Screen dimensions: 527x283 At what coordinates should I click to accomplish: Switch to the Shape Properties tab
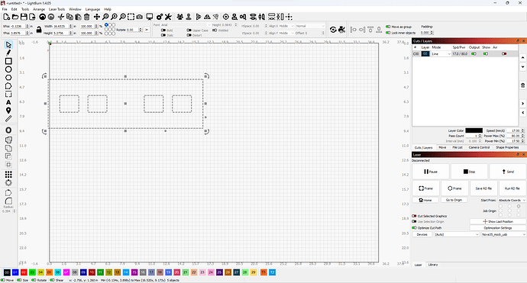tap(507, 147)
